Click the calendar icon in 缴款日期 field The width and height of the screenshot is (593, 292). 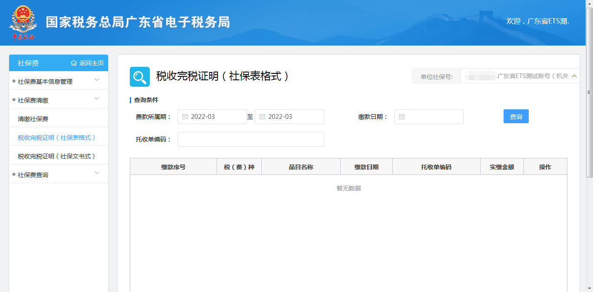(402, 117)
